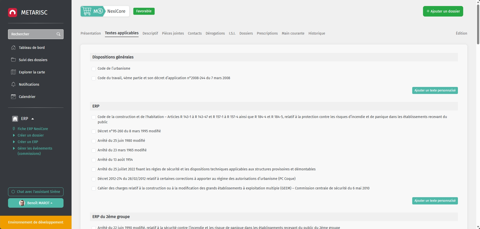
Task: Click the pin icon beside Fiche ERP NexiCore
Action: click(14, 129)
